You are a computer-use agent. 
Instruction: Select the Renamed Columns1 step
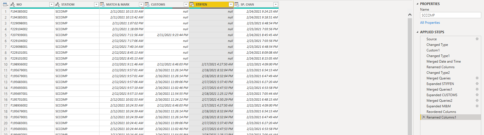[451, 117]
